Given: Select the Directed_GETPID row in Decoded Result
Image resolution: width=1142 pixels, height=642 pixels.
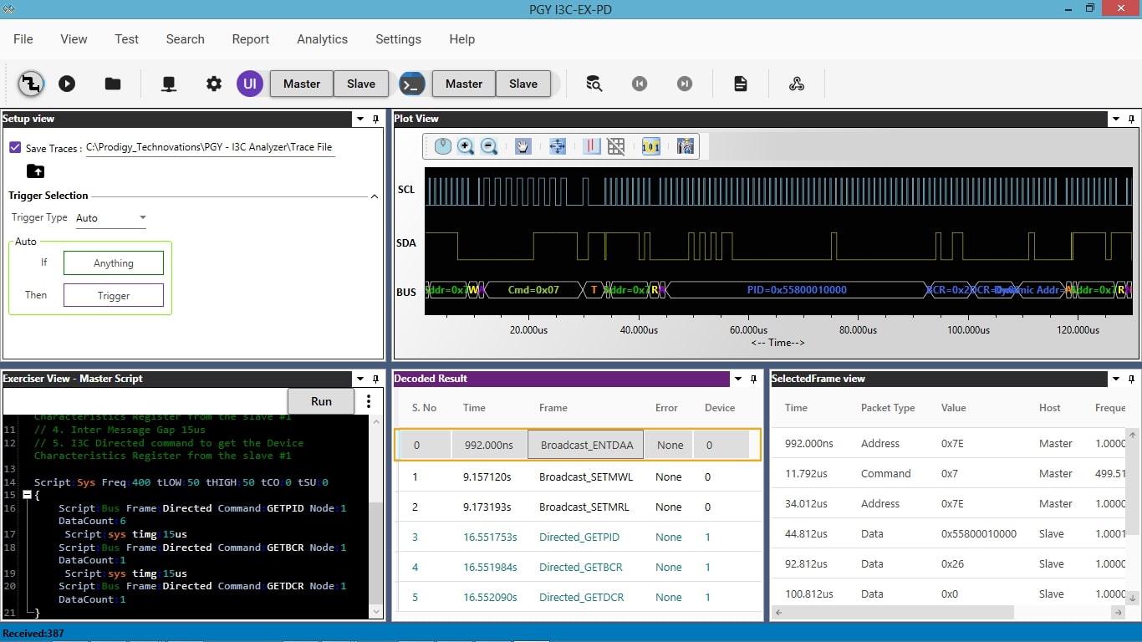Looking at the screenshot, I should 579,538.
